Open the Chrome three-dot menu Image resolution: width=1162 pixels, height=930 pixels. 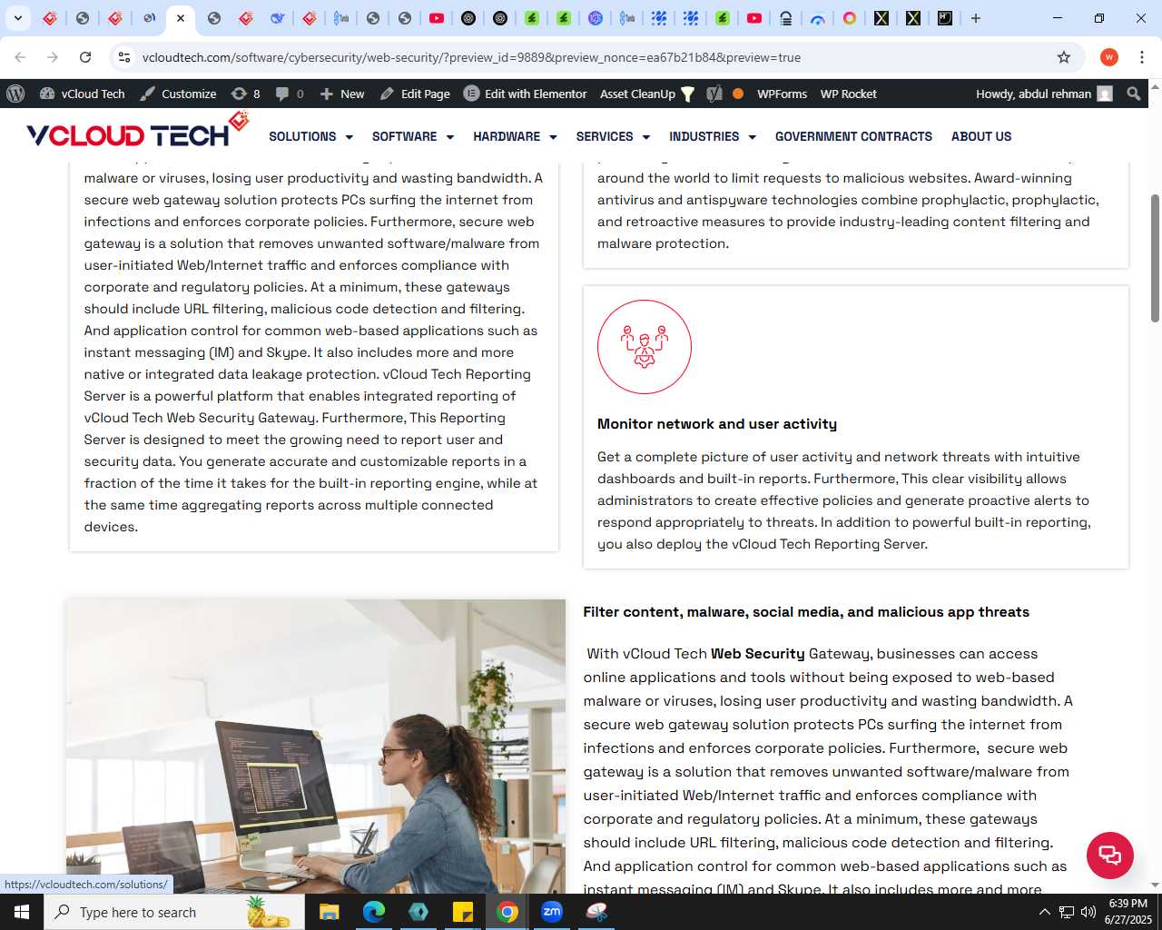pyautogui.click(x=1142, y=57)
